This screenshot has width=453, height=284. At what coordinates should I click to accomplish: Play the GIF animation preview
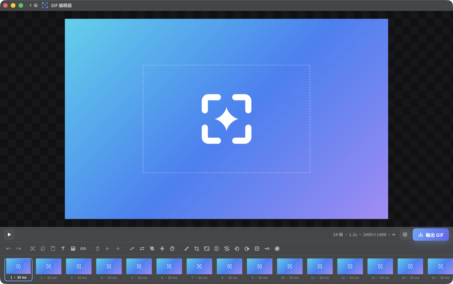[x=9, y=234]
